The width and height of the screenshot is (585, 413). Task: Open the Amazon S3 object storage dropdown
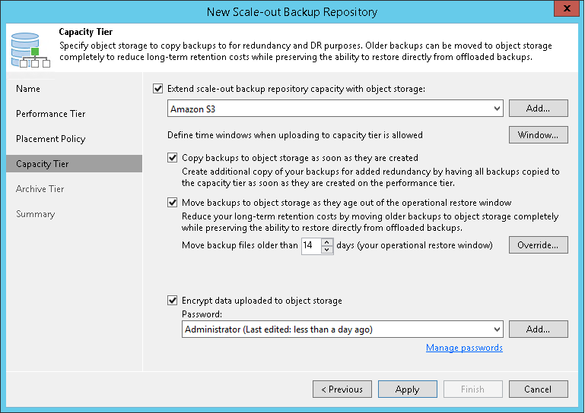[x=497, y=109]
